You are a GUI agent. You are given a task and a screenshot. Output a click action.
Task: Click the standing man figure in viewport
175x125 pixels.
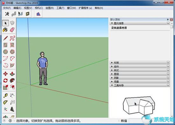coord(42,68)
